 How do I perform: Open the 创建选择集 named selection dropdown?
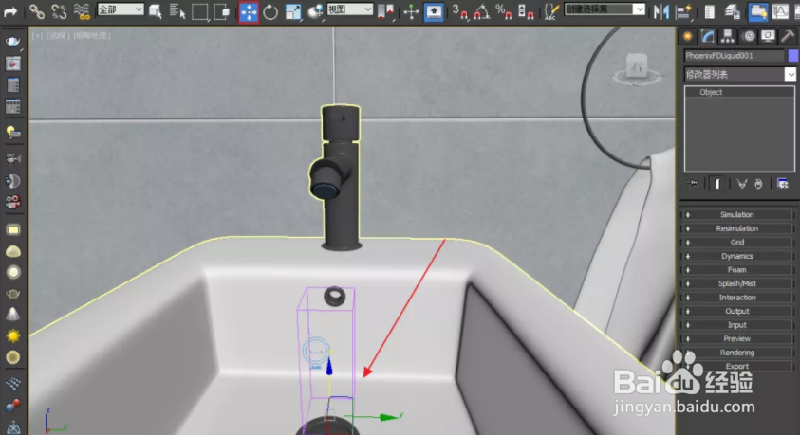coord(605,9)
